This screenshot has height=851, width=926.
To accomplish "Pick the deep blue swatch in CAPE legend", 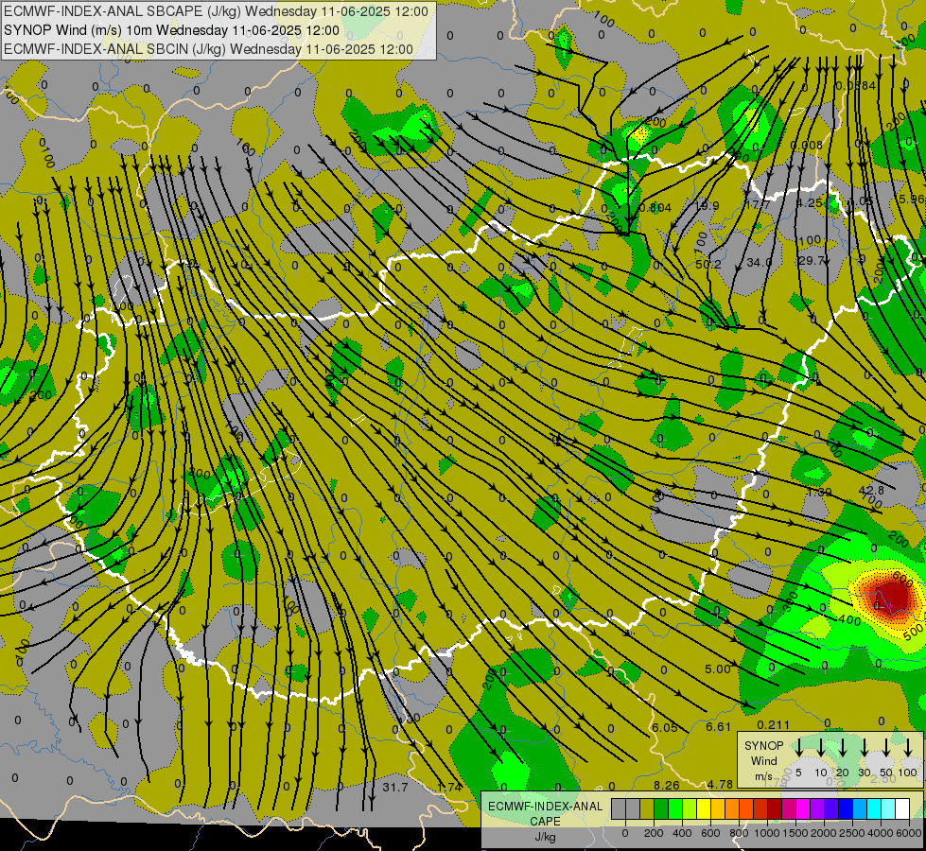I will [845, 808].
